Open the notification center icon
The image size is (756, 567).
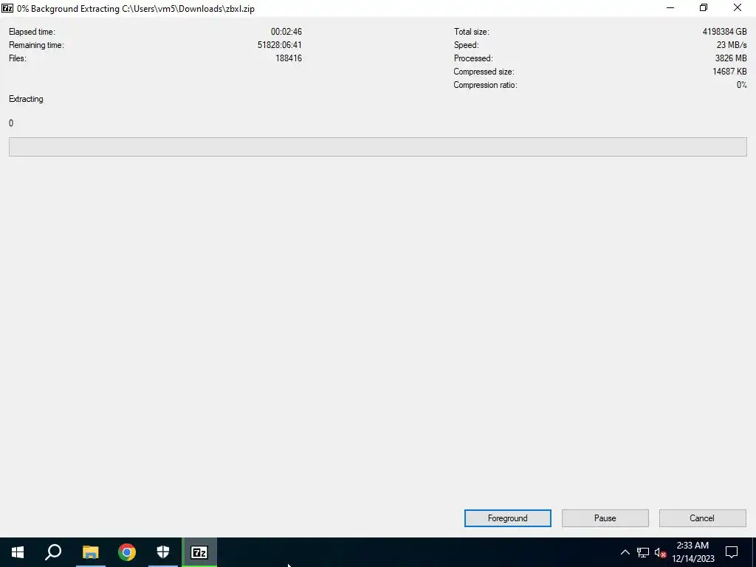point(732,552)
